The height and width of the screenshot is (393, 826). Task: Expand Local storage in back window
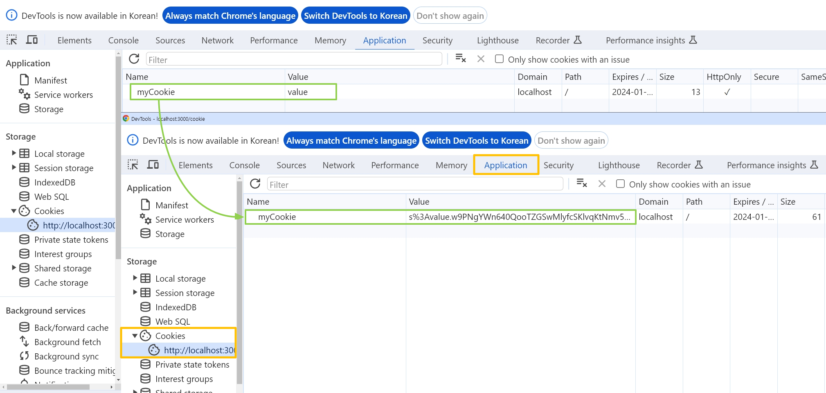click(14, 153)
